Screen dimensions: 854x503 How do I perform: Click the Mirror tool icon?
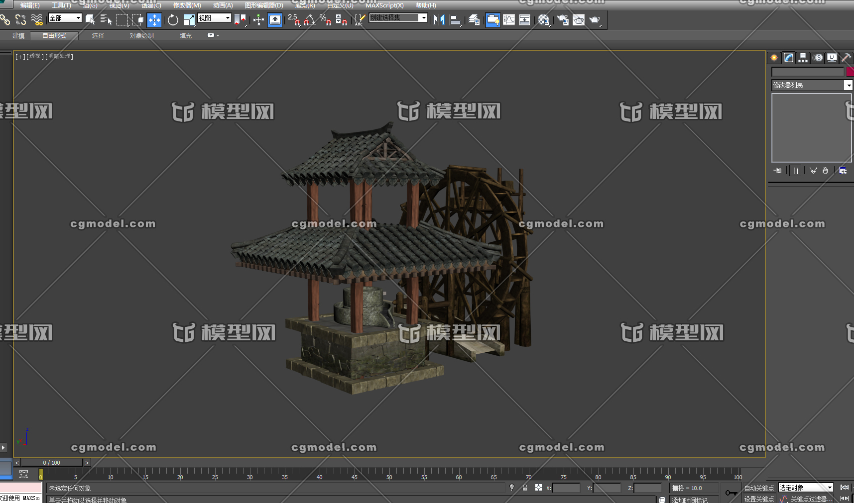pyautogui.click(x=439, y=20)
